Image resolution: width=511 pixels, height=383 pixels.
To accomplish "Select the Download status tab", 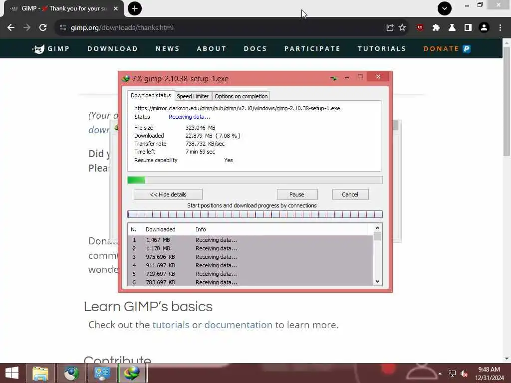I will pos(151,95).
